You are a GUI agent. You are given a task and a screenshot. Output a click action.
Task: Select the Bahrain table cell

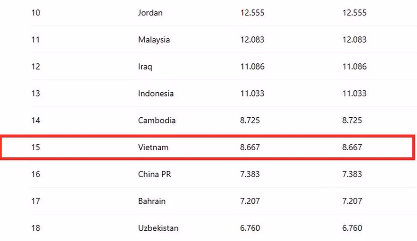pos(152,201)
